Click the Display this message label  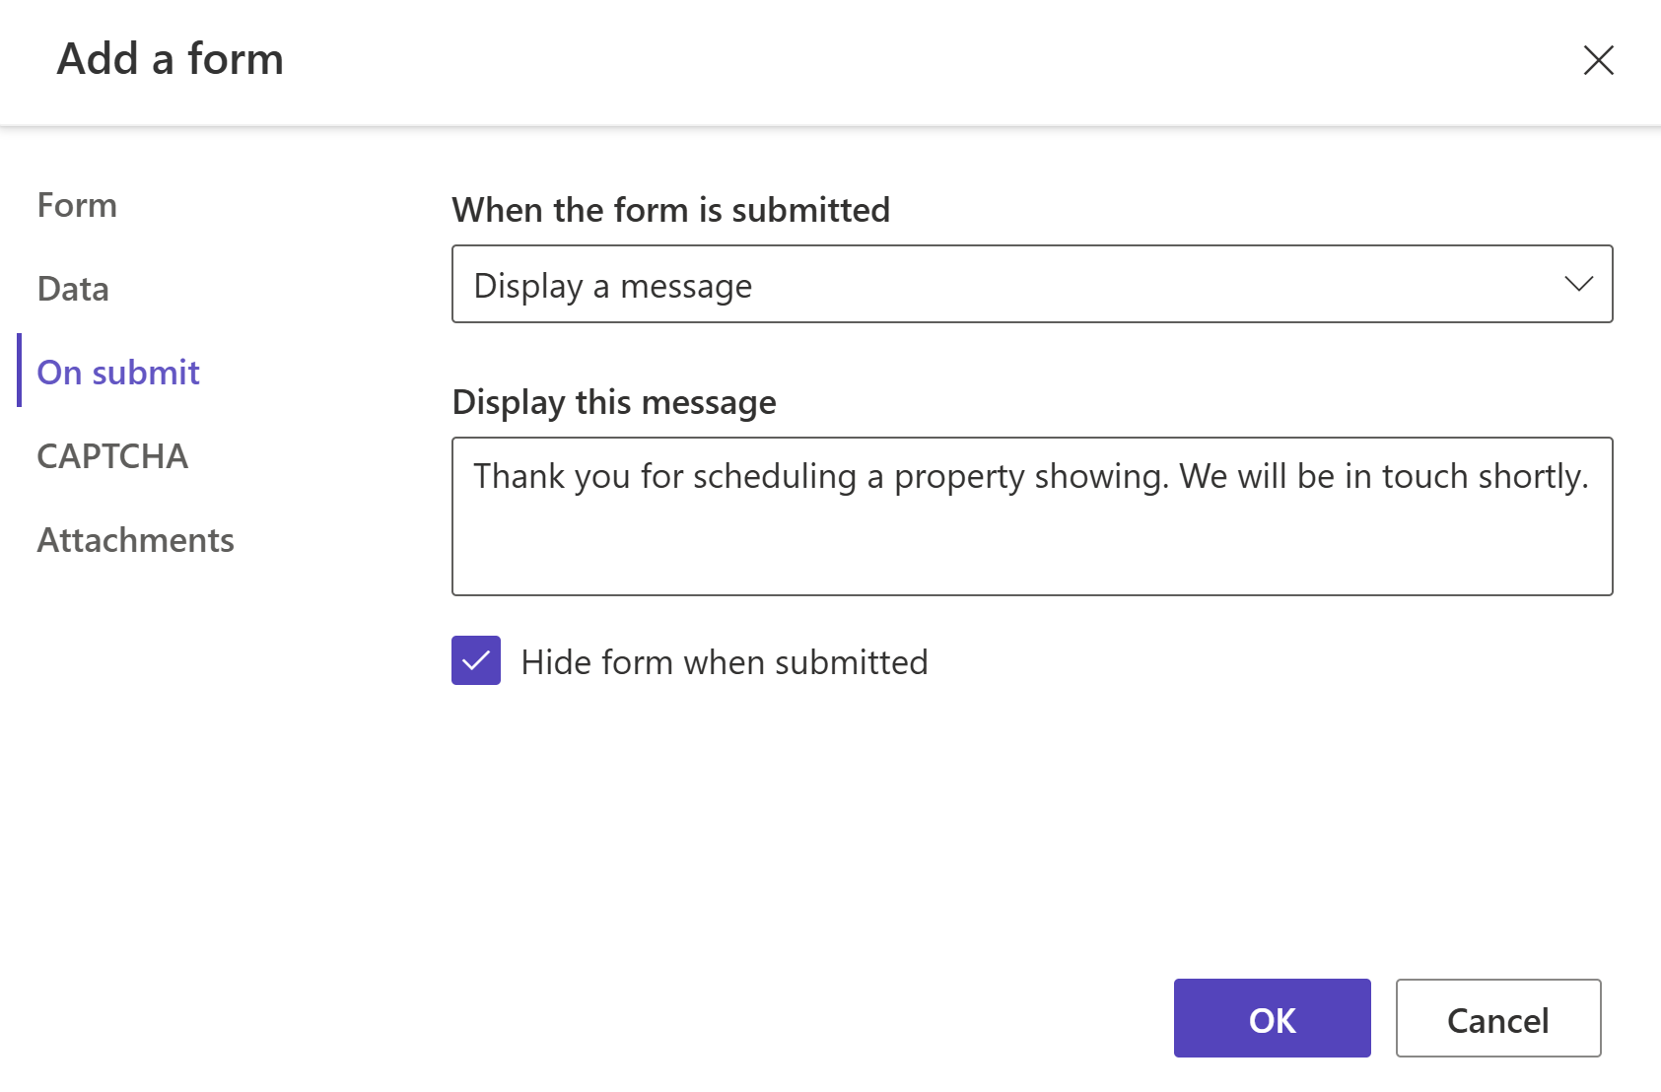pyautogui.click(x=613, y=402)
